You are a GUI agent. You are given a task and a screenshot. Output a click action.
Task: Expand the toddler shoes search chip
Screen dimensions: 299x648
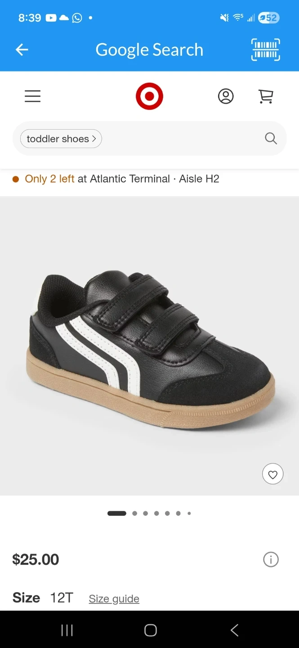[61, 139]
